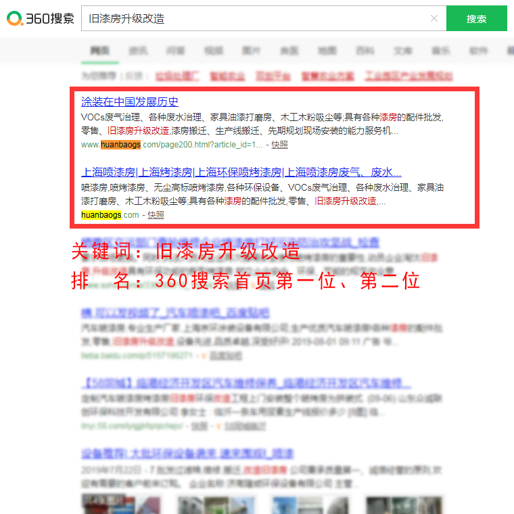The image size is (514, 514).
Task: Switch to the 视频 tab
Action: click(214, 51)
